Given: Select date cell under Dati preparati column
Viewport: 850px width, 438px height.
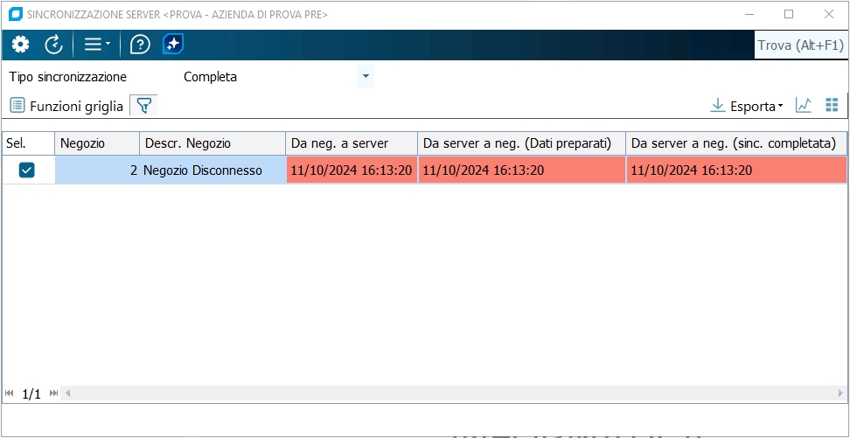Looking at the screenshot, I should 522,170.
